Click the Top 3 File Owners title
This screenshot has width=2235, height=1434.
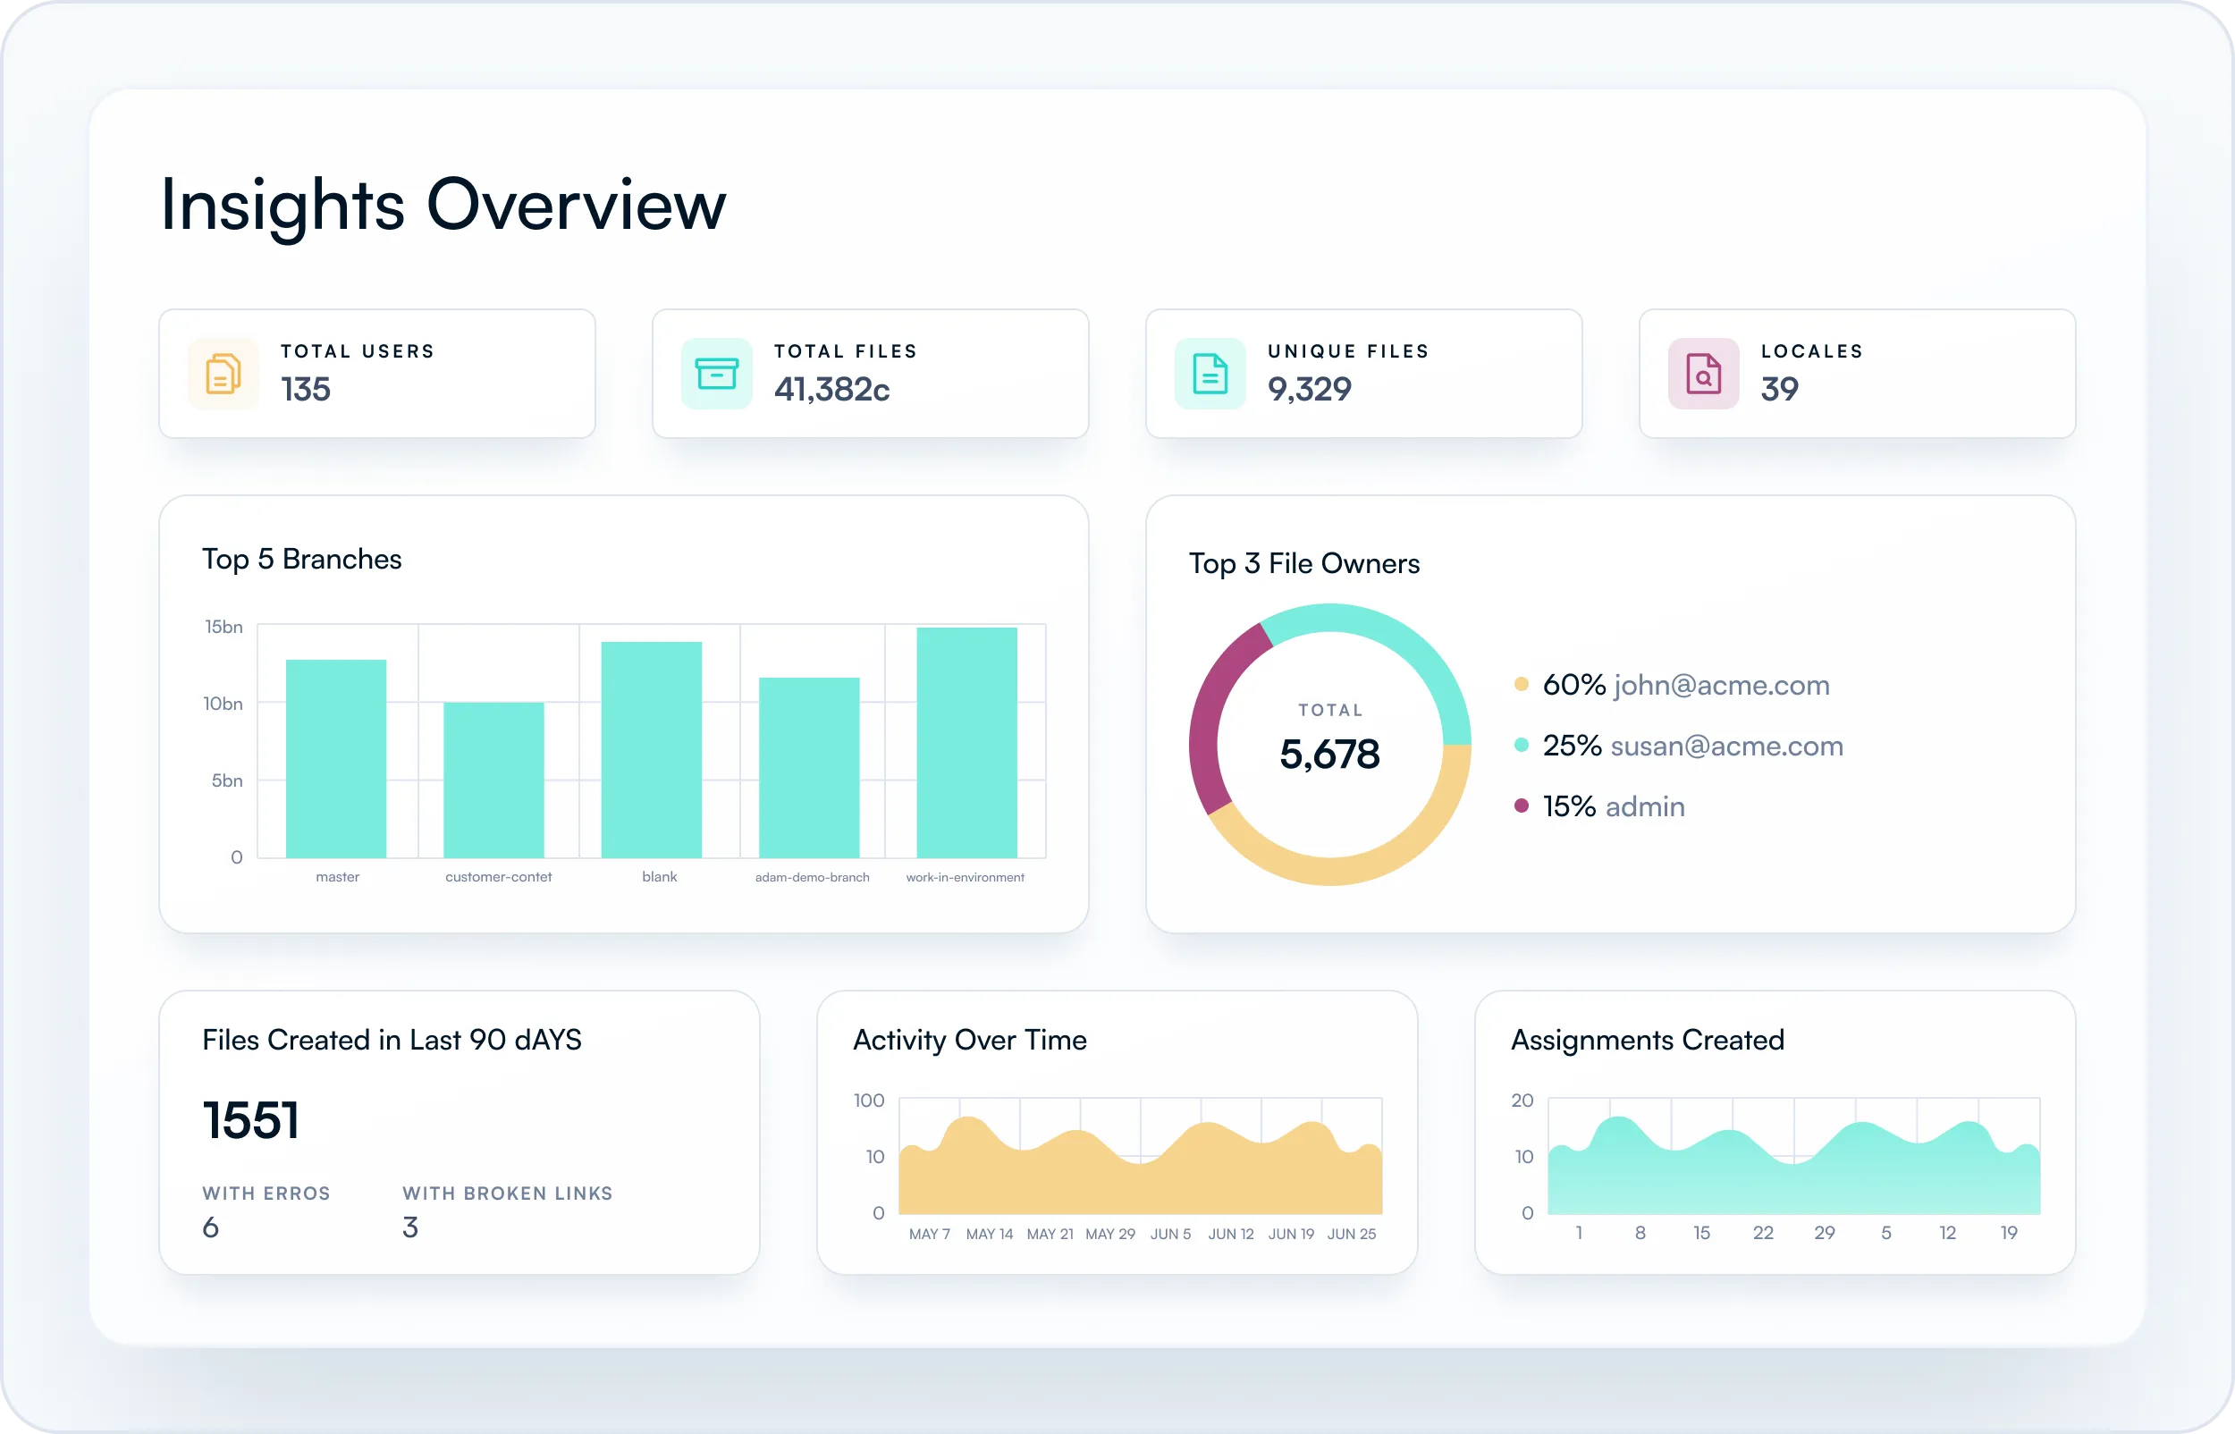(1304, 563)
